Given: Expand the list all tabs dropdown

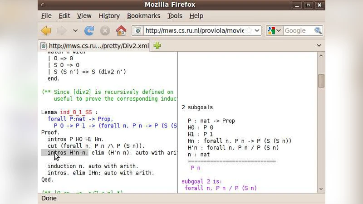Looking at the screenshot, I should 319,45.
